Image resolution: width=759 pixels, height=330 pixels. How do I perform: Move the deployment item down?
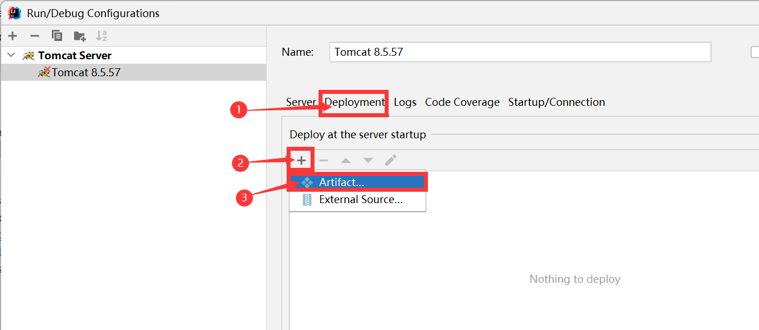click(368, 160)
